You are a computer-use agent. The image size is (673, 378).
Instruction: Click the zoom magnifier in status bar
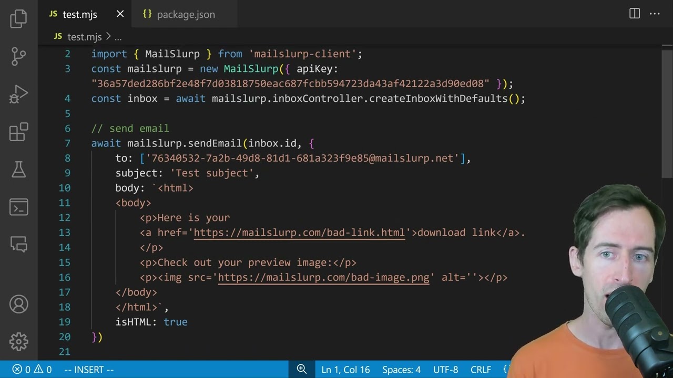click(302, 369)
